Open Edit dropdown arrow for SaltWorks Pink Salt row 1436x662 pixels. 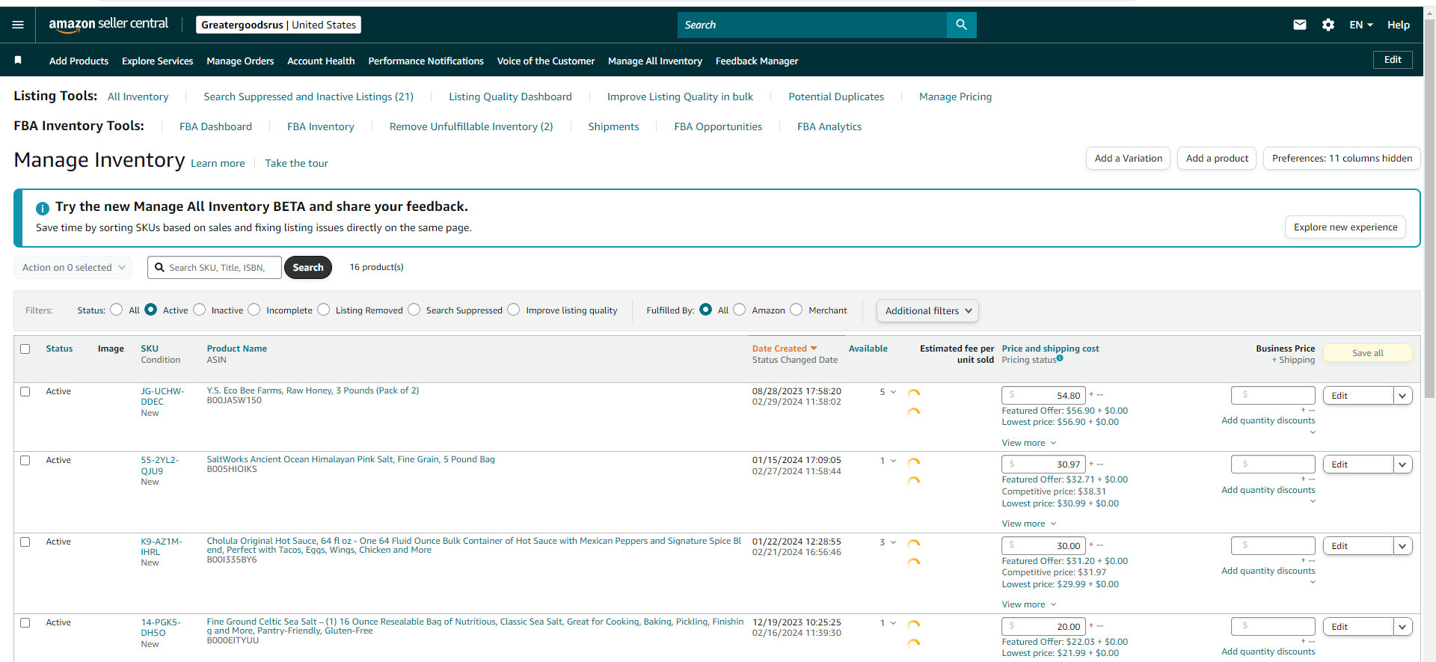click(x=1402, y=465)
